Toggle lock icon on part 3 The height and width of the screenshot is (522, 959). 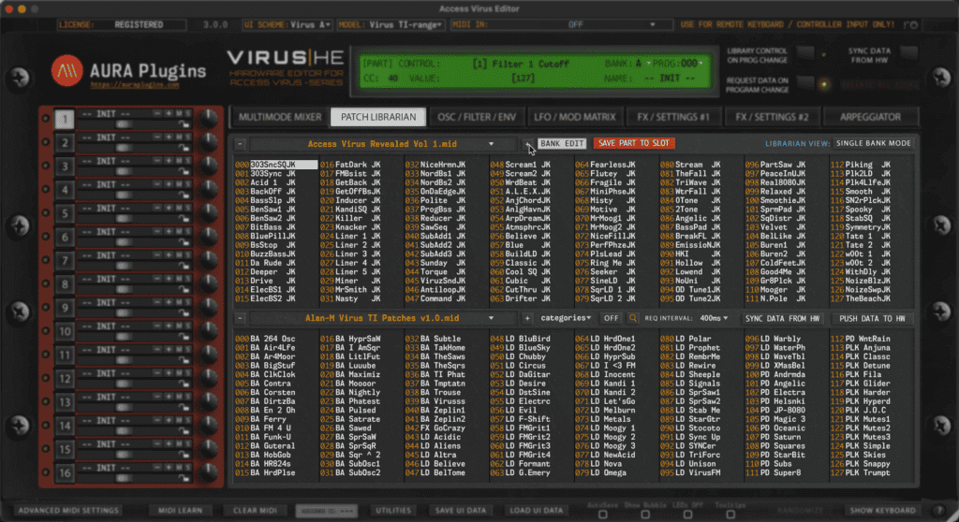184,171
